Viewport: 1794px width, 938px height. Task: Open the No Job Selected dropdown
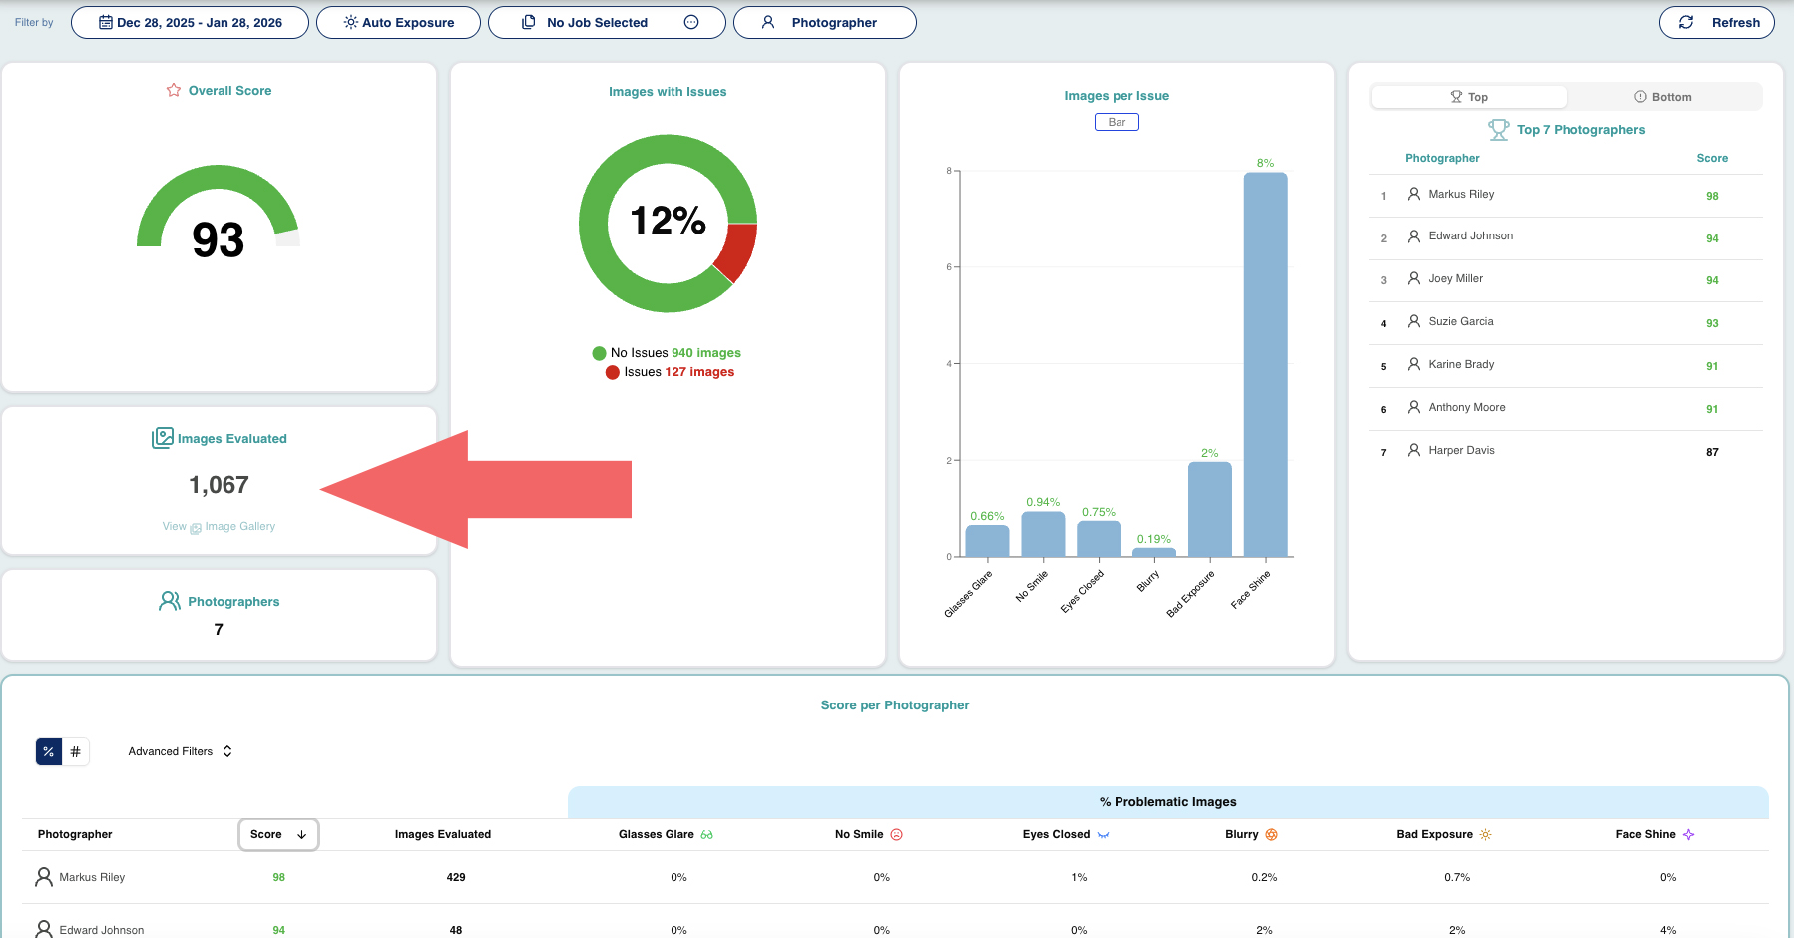607,22
